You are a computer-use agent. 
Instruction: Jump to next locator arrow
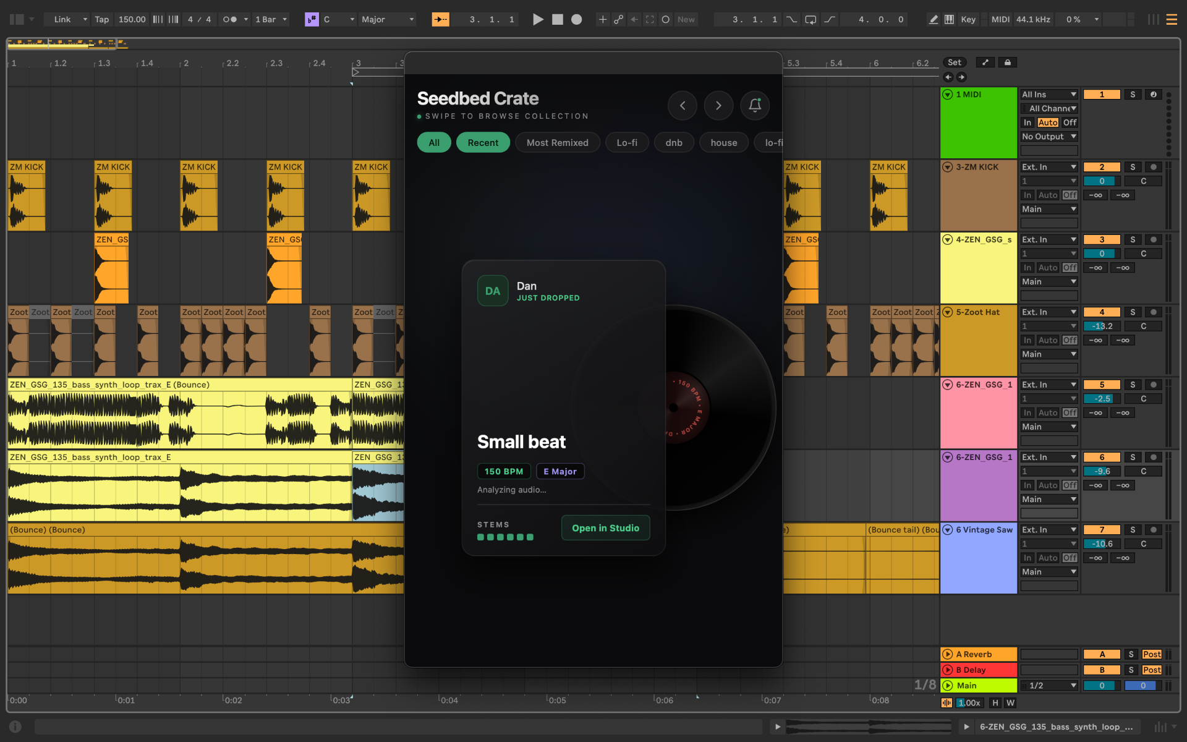click(x=961, y=77)
